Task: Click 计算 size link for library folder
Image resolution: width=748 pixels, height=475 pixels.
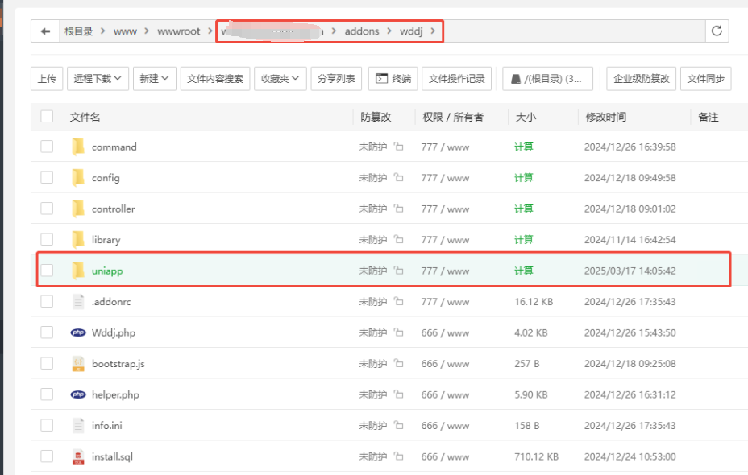Action: coord(524,240)
